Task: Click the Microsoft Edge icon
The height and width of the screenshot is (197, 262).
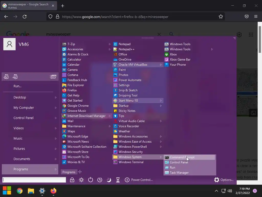Action: click(64, 136)
